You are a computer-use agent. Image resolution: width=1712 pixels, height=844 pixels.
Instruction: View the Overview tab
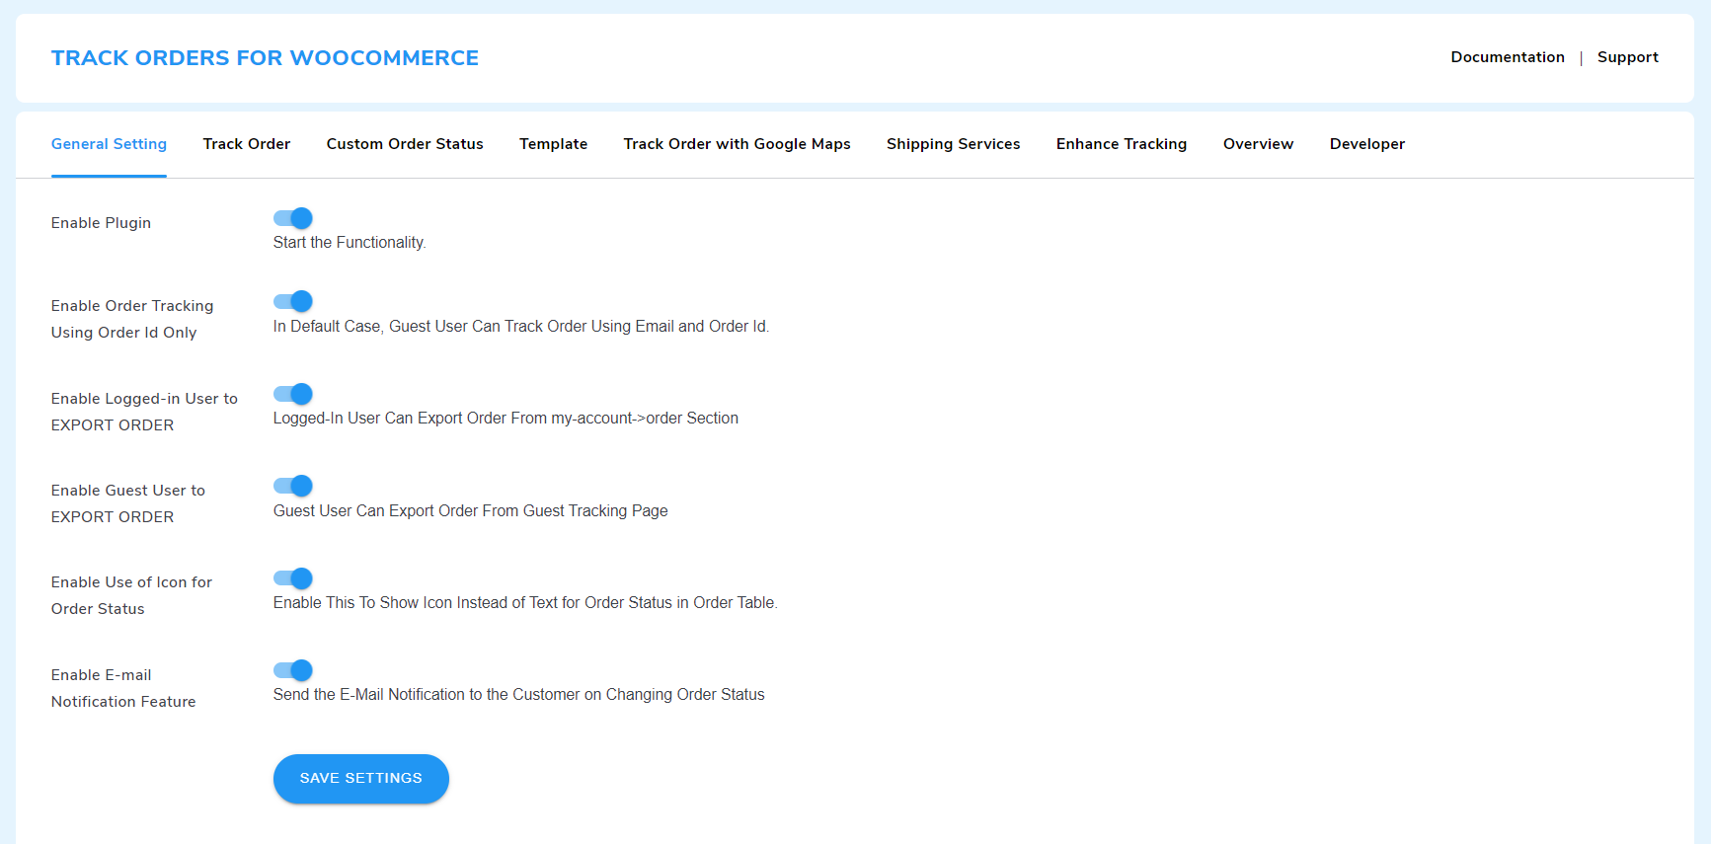tap(1259, 144)
